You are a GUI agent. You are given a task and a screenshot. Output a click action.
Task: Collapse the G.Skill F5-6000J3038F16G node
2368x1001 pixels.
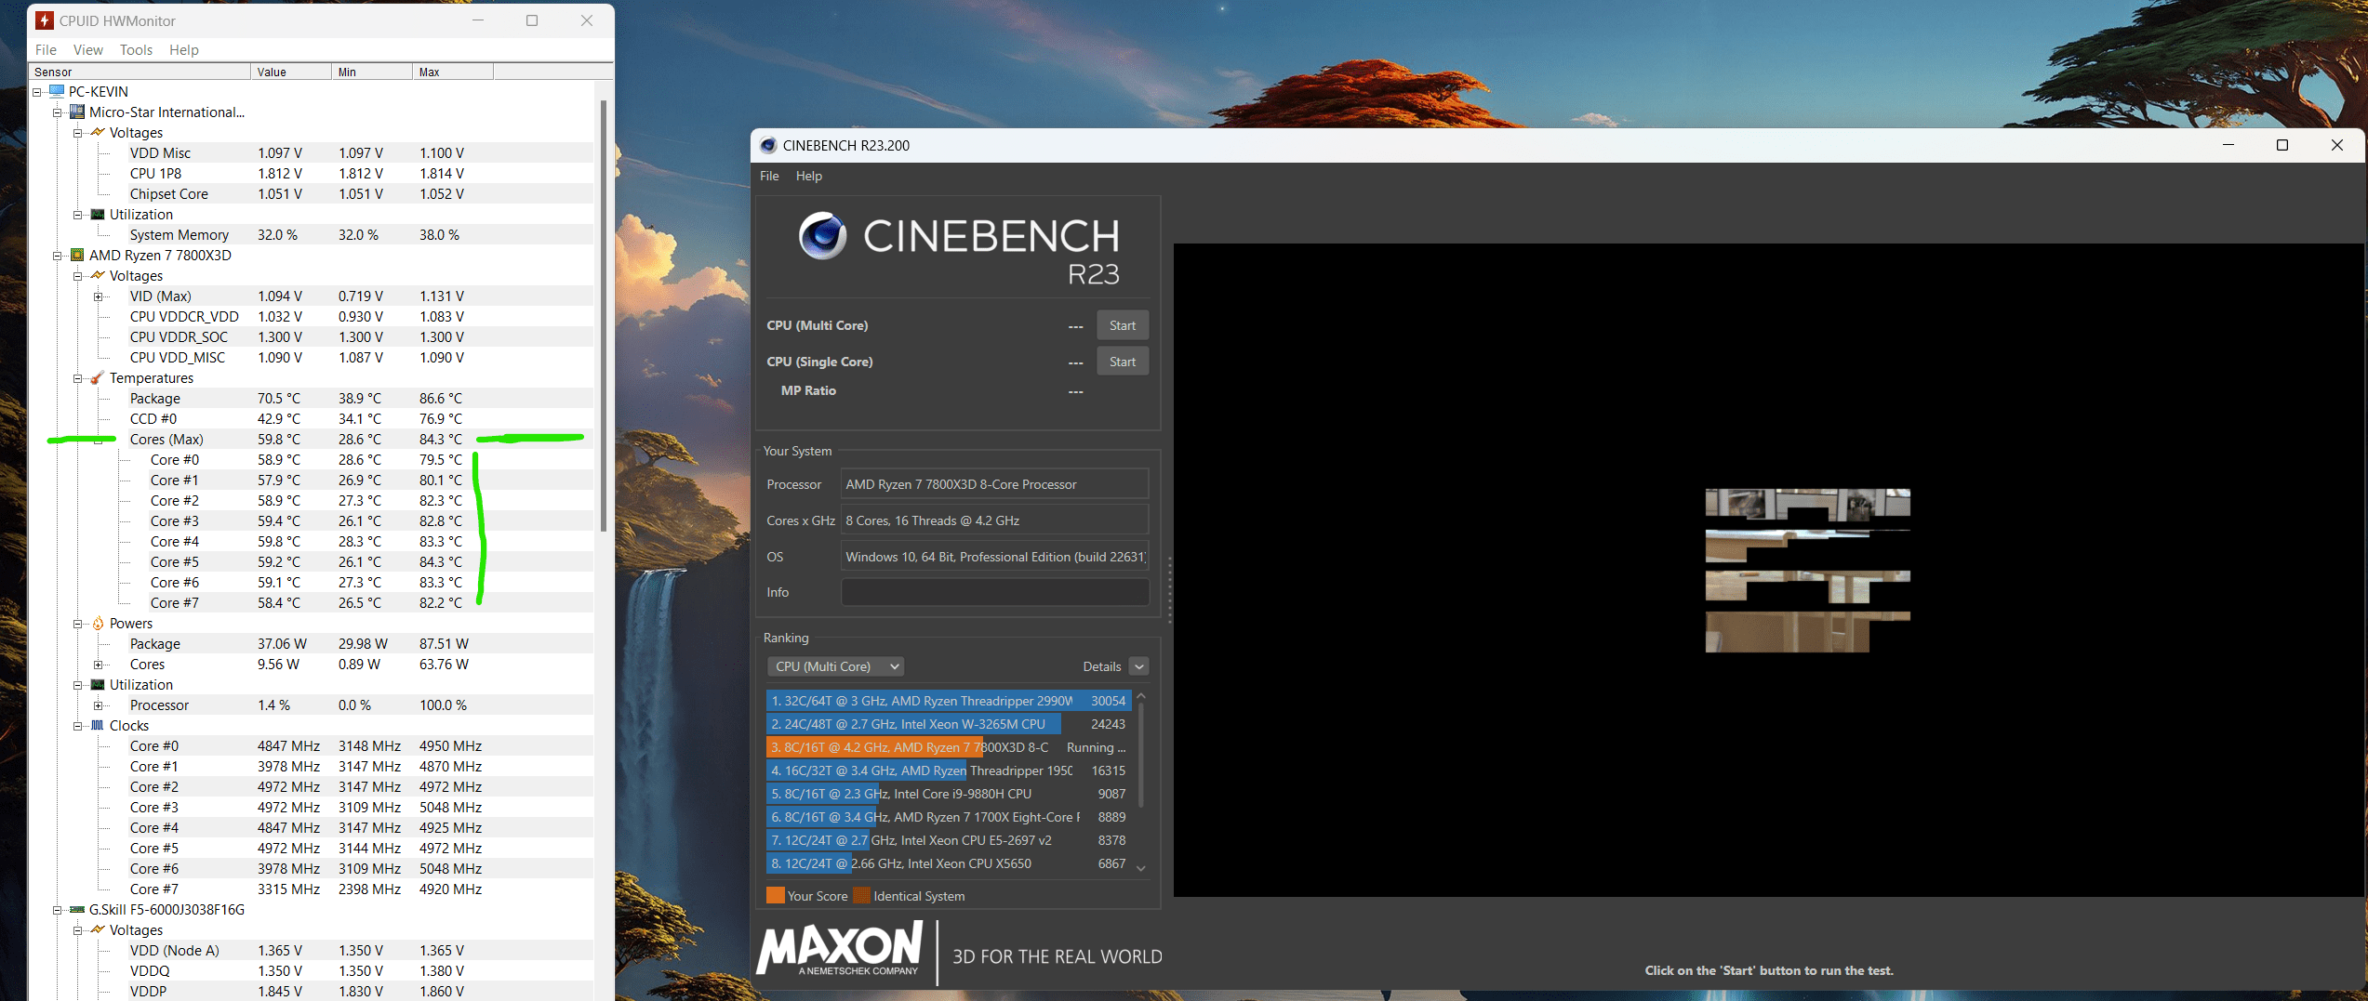(58, 910)
